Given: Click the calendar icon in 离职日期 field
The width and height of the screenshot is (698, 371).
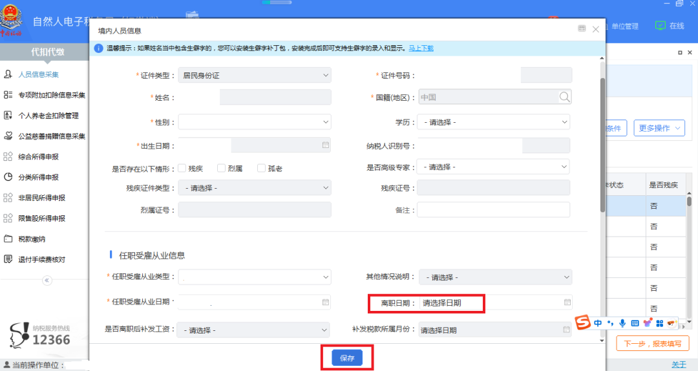Looking at the screenshot, I should point(567,302).
